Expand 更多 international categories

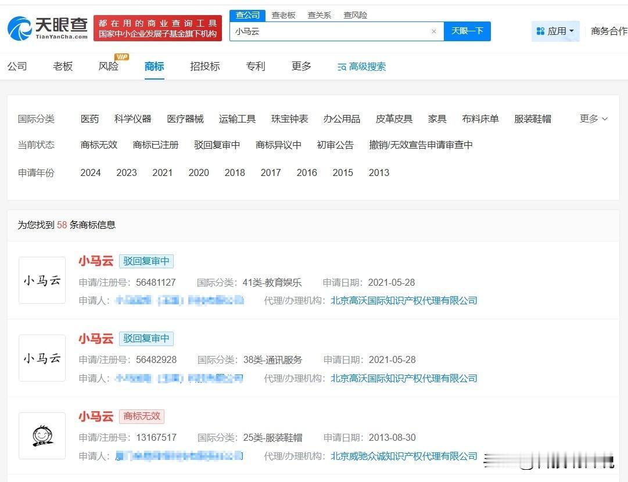click(594, 118)
